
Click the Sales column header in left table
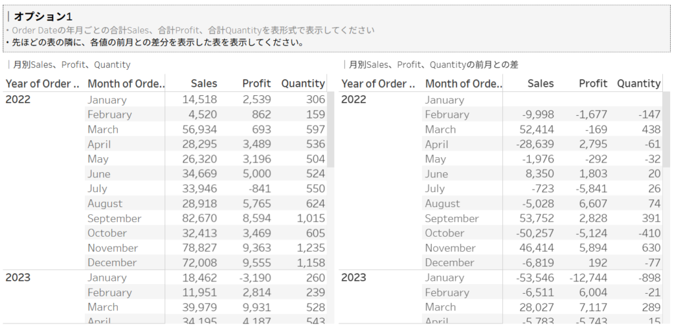[x=204, y=83]
